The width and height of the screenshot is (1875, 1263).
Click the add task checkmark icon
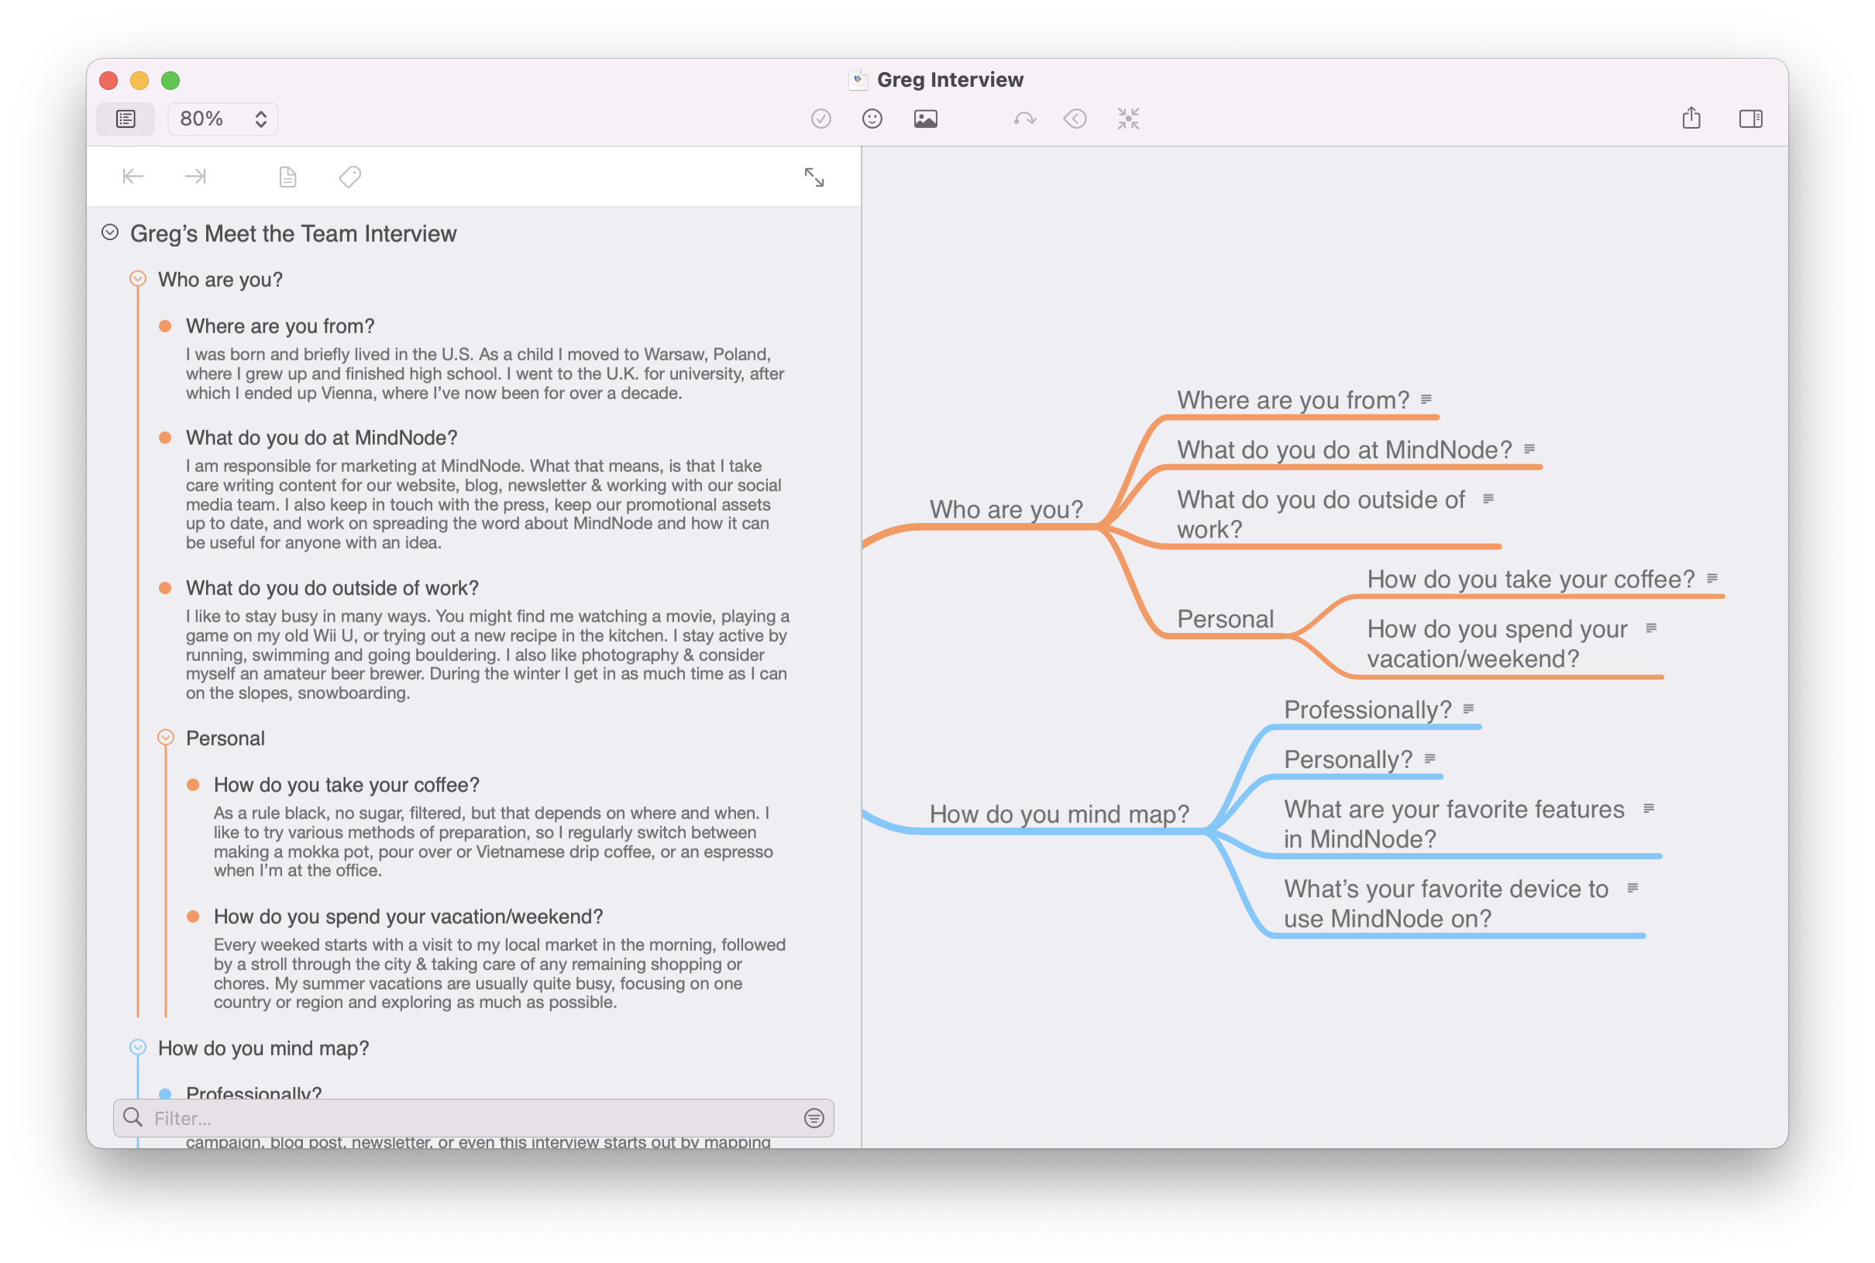821,119
